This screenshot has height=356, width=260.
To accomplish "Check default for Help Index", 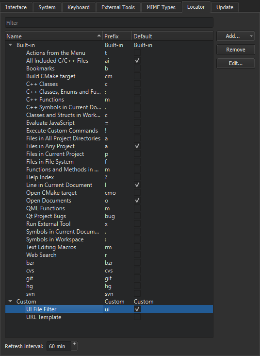I will 137,177.
